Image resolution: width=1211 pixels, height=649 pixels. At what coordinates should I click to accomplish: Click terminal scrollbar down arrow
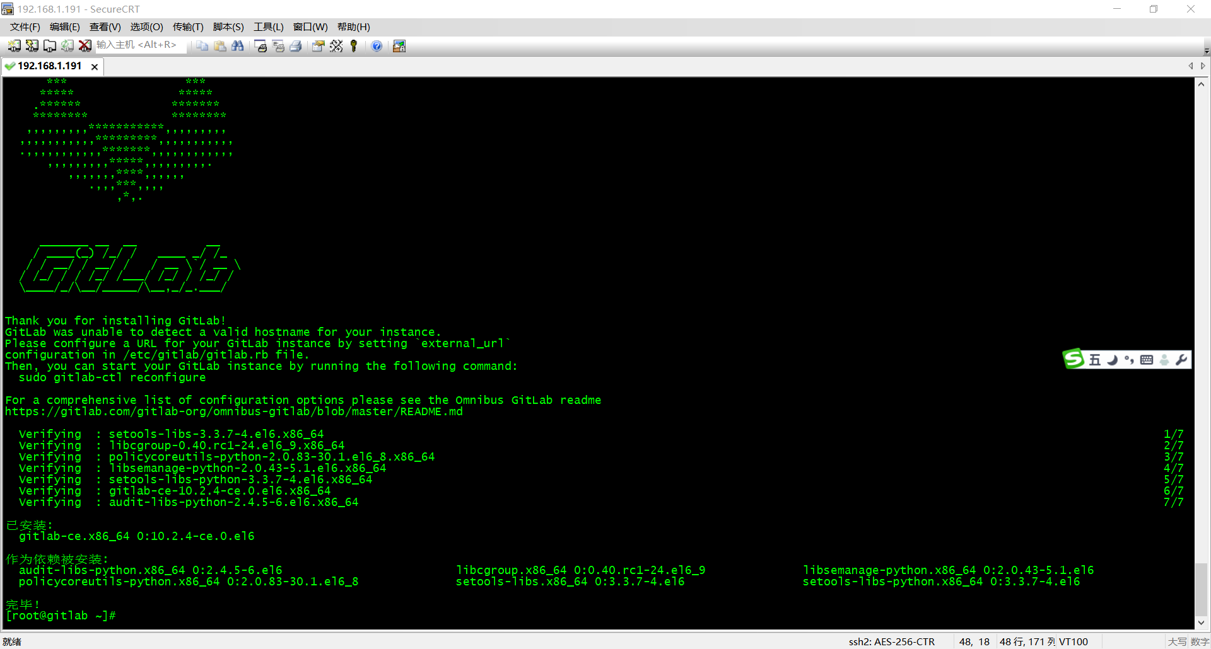[1201, 623]
